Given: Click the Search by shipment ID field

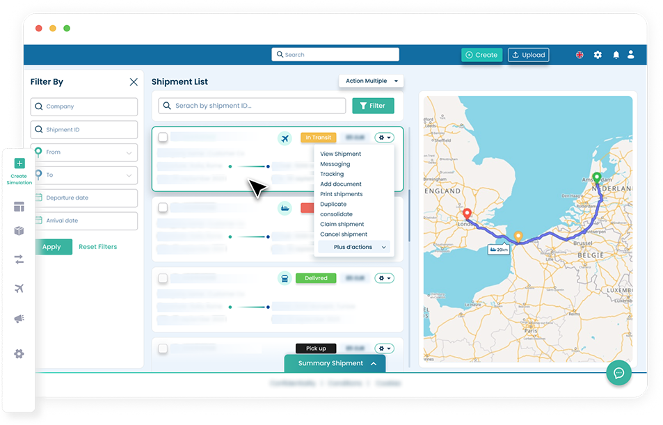Looking at the screenshot, I should (x=252, y=106).
